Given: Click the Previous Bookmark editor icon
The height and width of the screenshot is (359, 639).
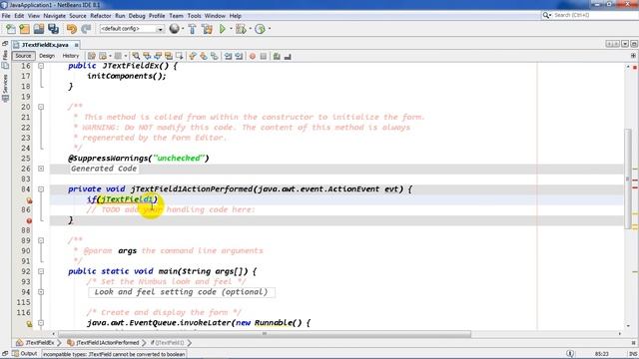Looking at the screenshot, I should [193, 56].
